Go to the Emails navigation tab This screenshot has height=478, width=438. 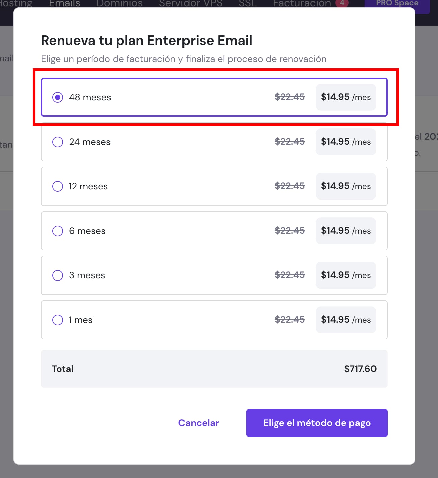[65, 3]
